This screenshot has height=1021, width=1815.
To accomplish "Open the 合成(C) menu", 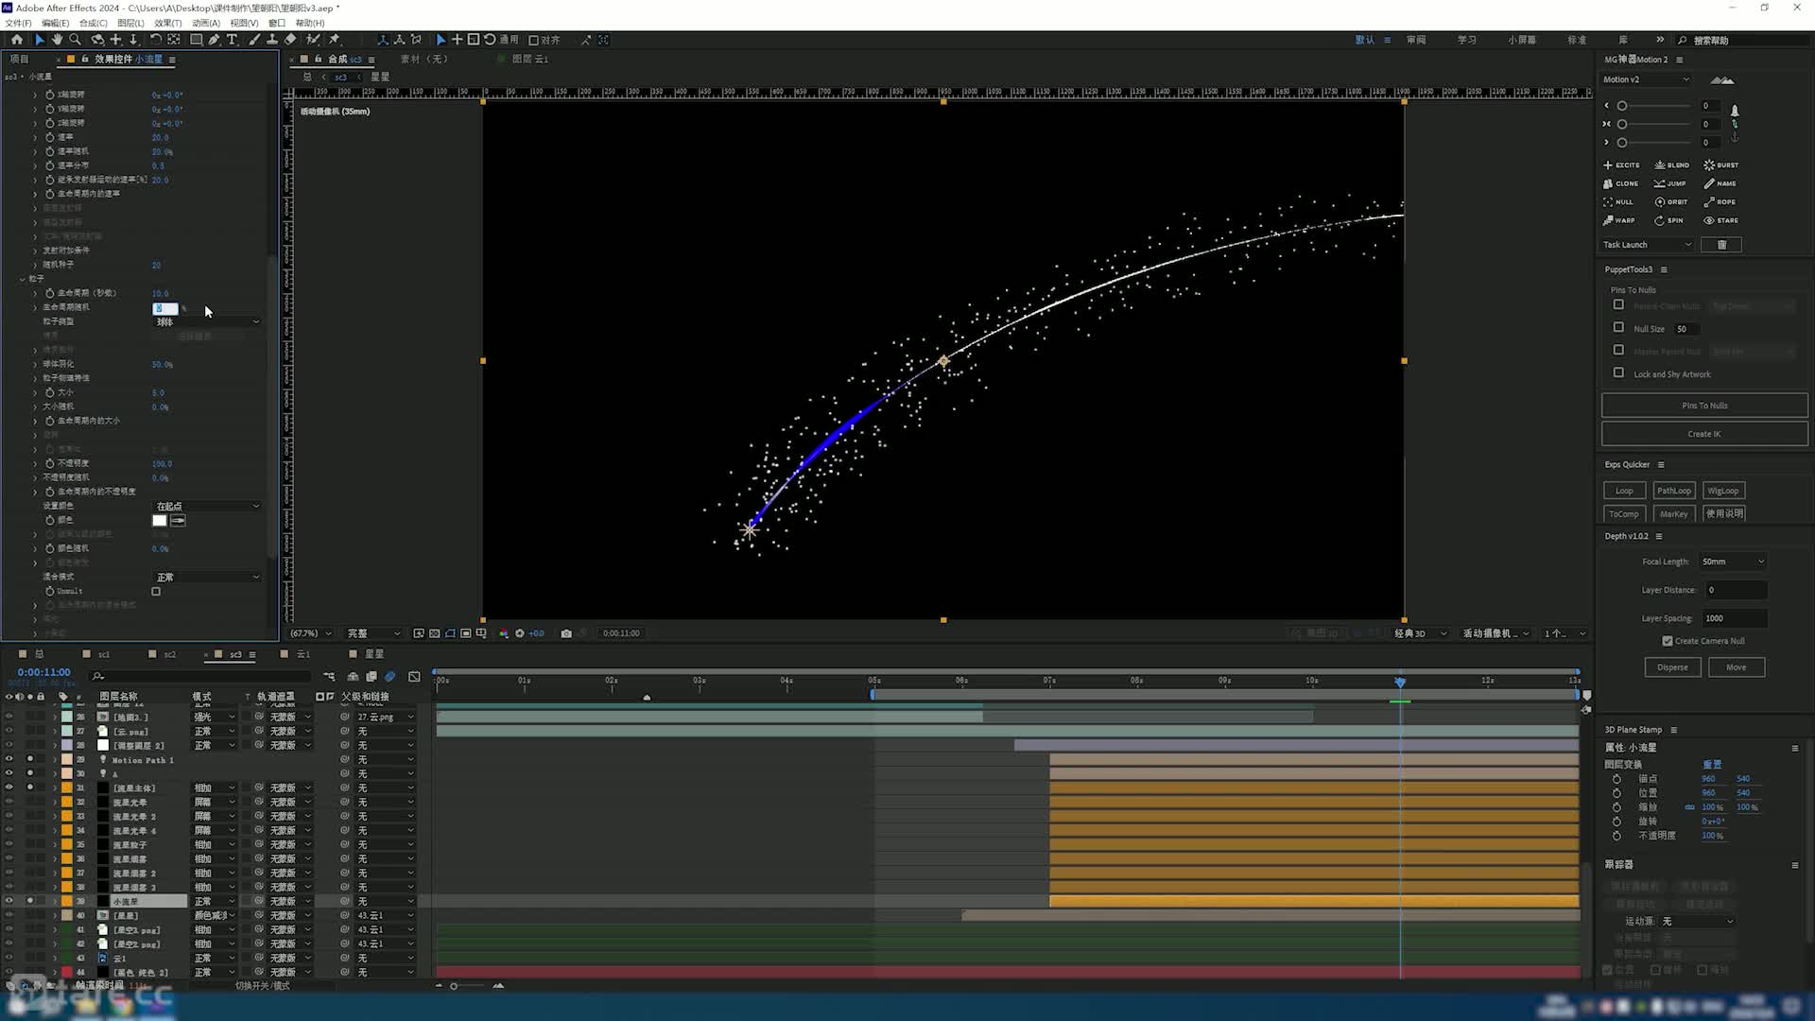I will (x=93, y=23).
